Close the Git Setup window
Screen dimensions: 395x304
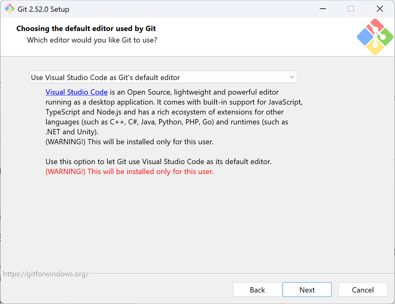(x=380, y=9)
